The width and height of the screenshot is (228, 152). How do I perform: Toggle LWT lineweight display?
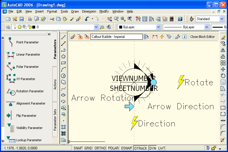click(x=162, y=148)
